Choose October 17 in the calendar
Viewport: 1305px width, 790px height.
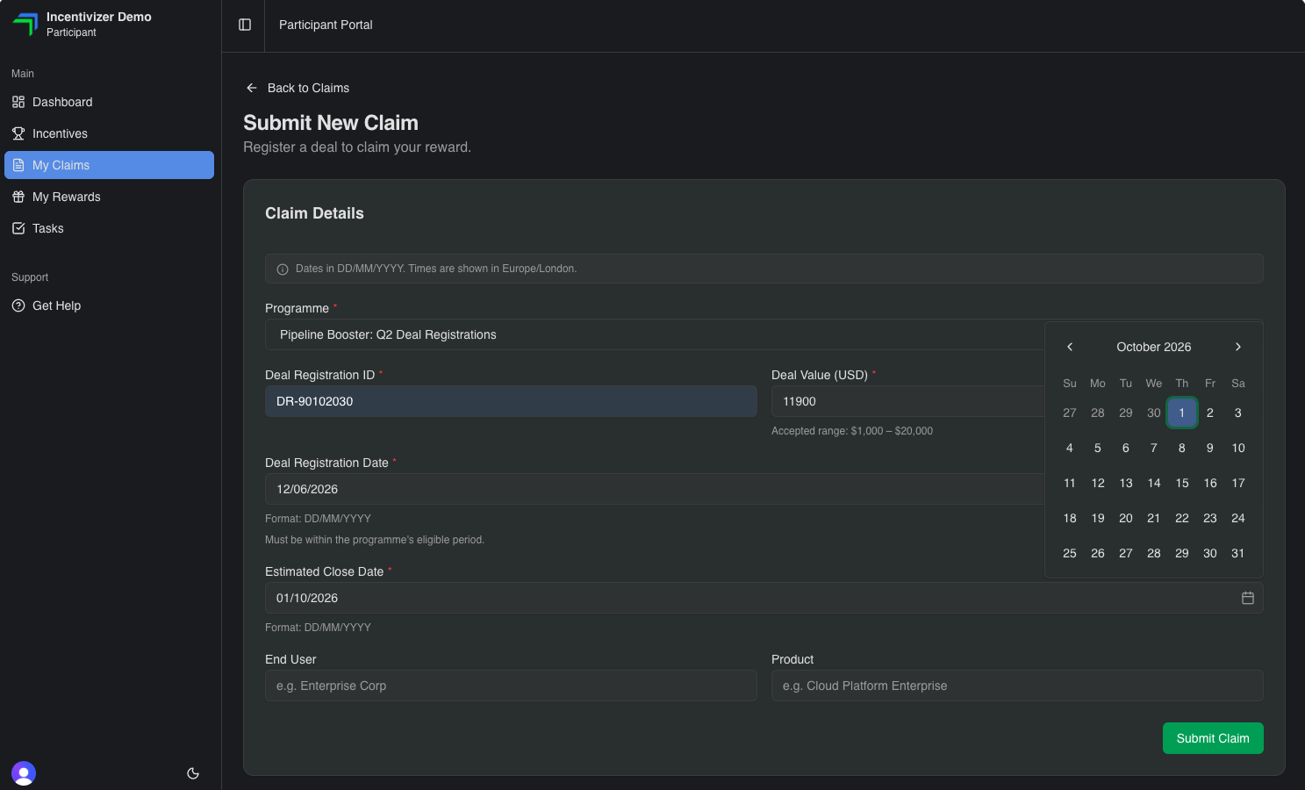1238,483
